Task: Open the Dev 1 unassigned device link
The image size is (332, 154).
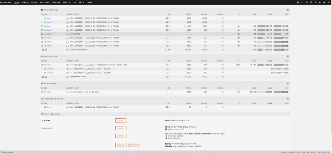Action: pos(49,107)
